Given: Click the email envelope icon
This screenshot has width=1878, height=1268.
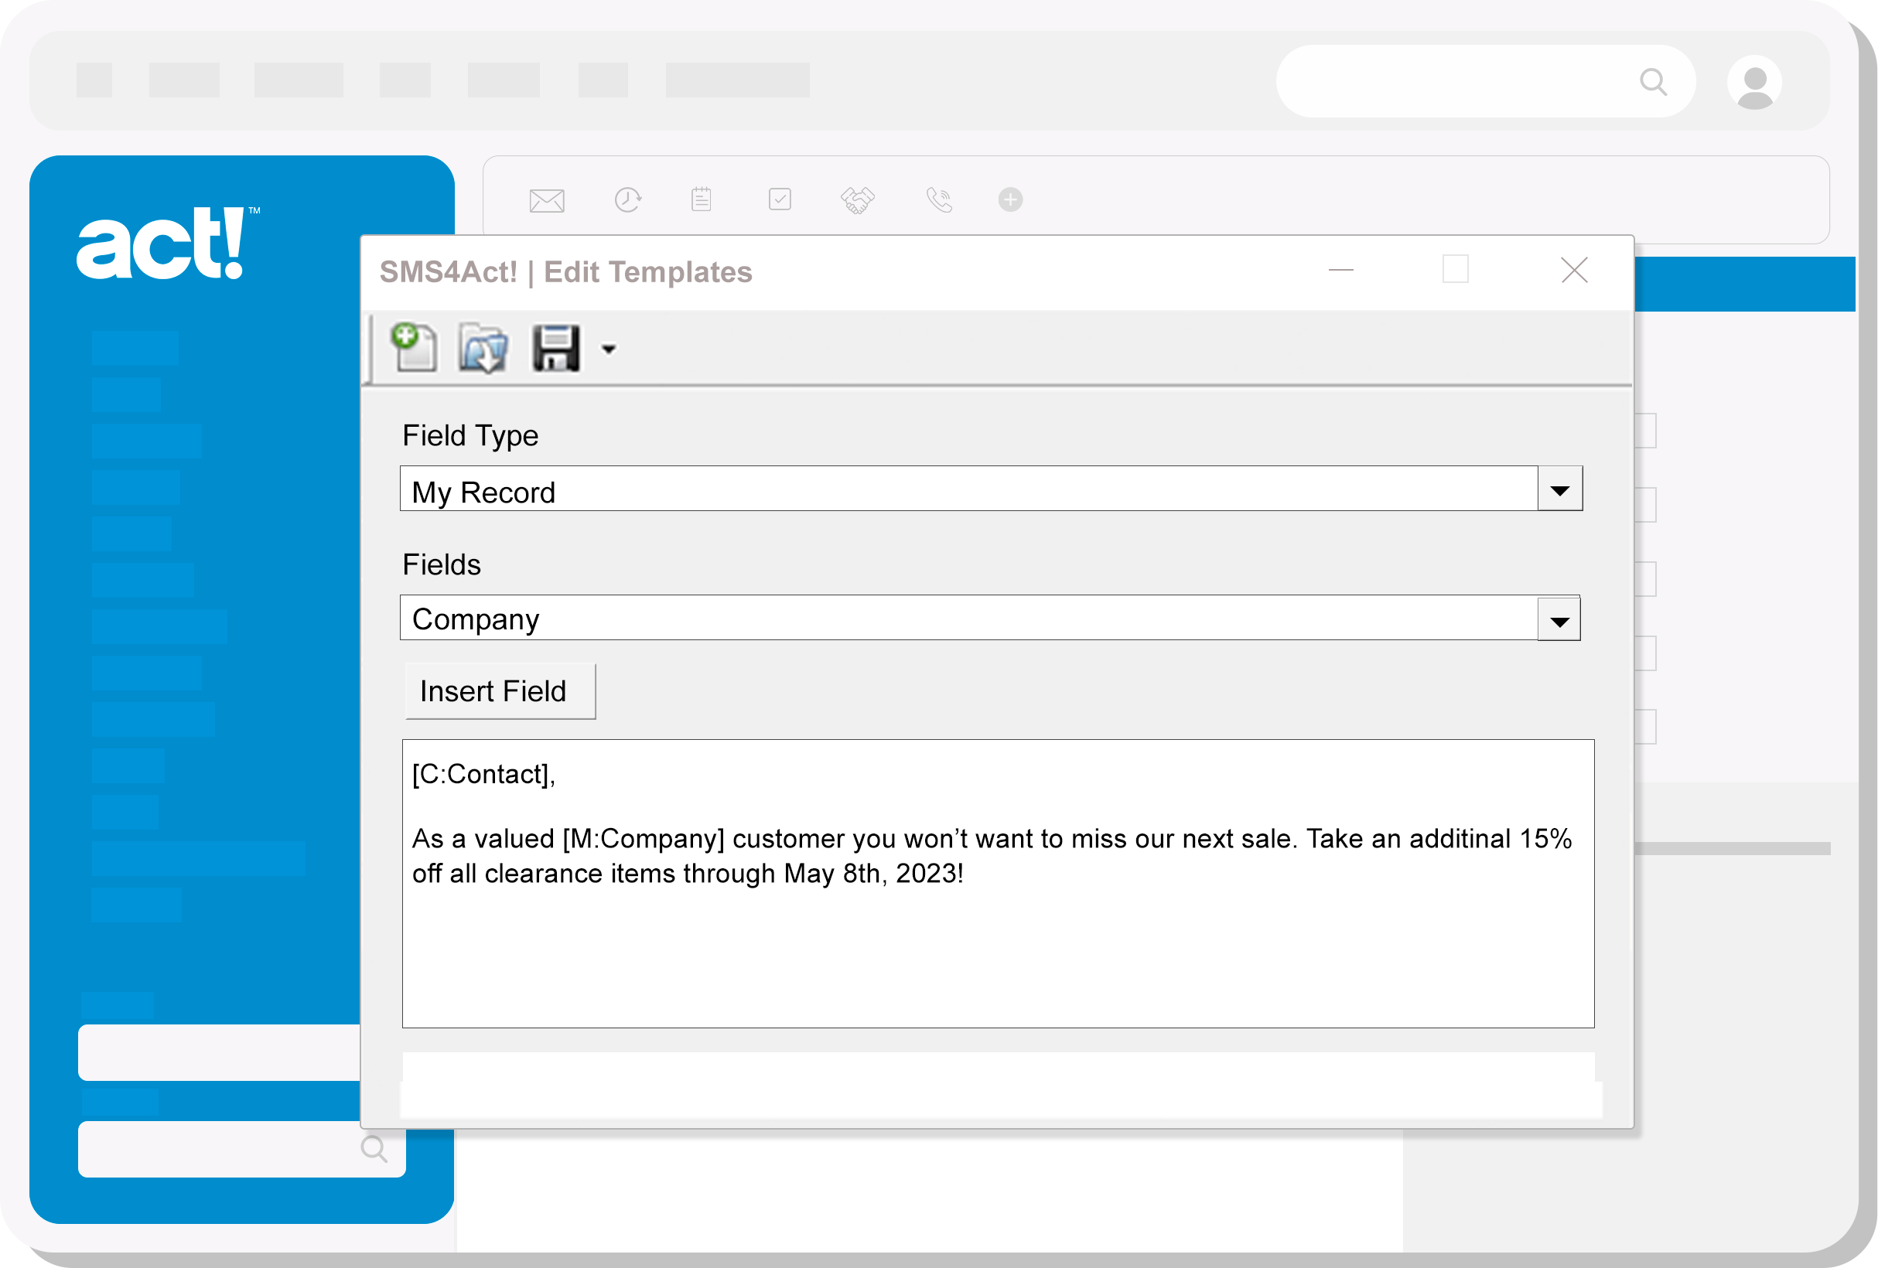Looking at the screenshot, I should (x=546, y=199).
